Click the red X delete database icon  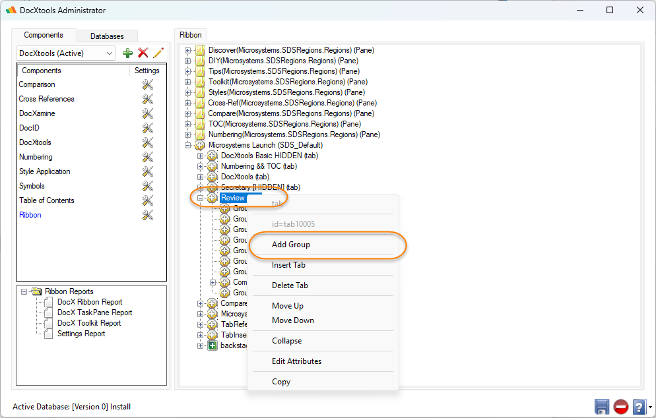click(143, 53)
